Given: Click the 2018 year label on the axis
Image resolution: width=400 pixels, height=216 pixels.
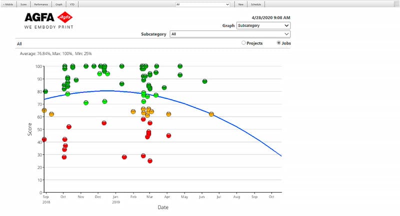Looking at the screenshot, I should pyautogui.click(x=46, y=202).
